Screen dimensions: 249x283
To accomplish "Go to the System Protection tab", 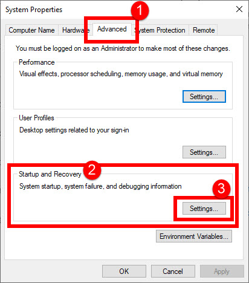I will point(160,30).
